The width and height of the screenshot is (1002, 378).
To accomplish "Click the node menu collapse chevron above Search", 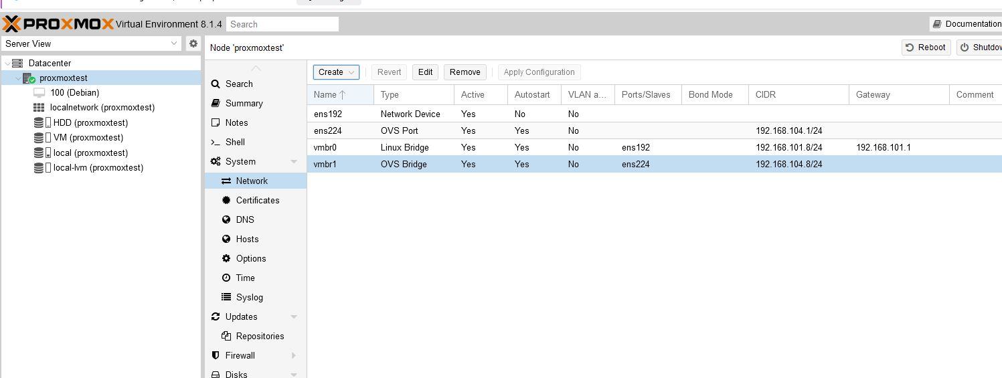I will 256,68.
